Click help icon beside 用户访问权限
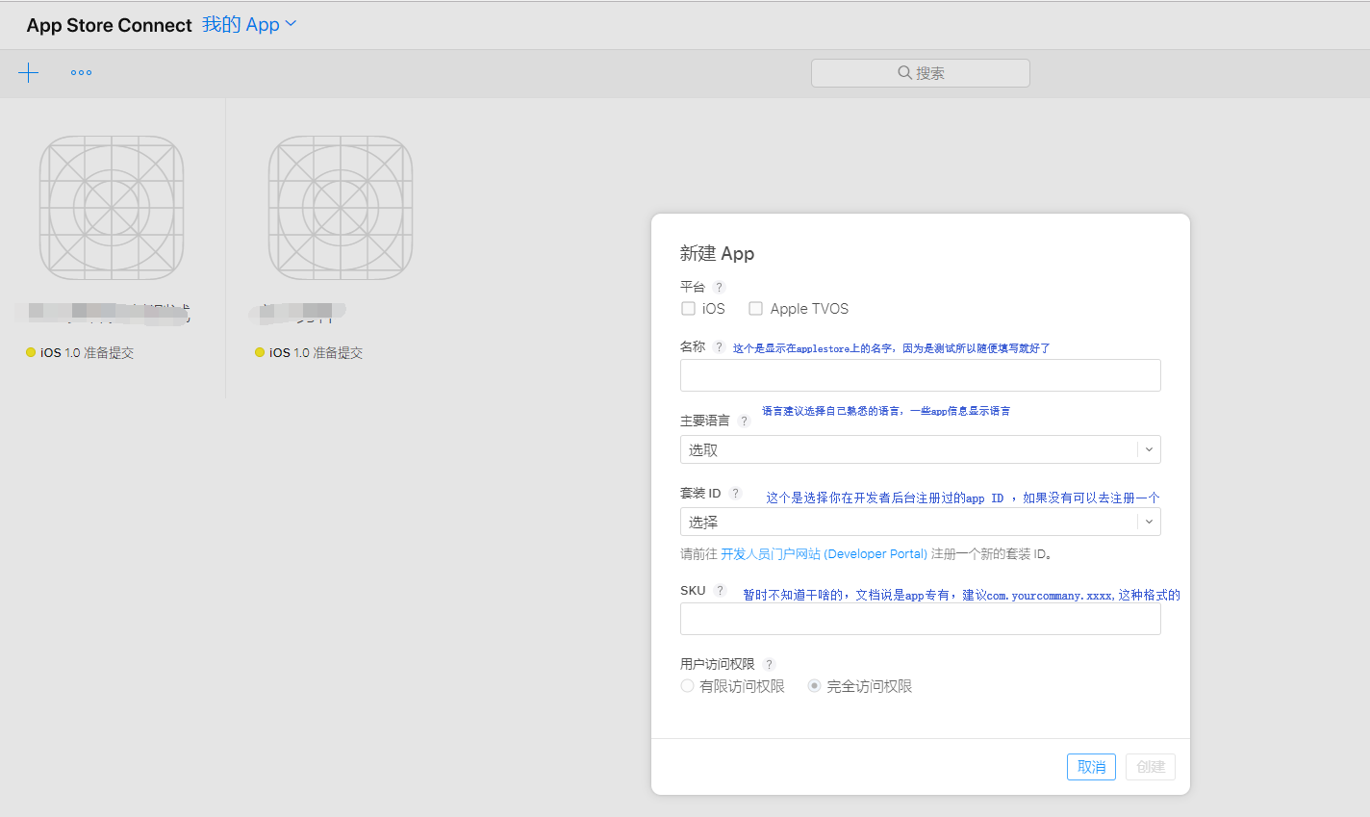Viewport: 1370px width, 817px height. (x=769, y=664)
